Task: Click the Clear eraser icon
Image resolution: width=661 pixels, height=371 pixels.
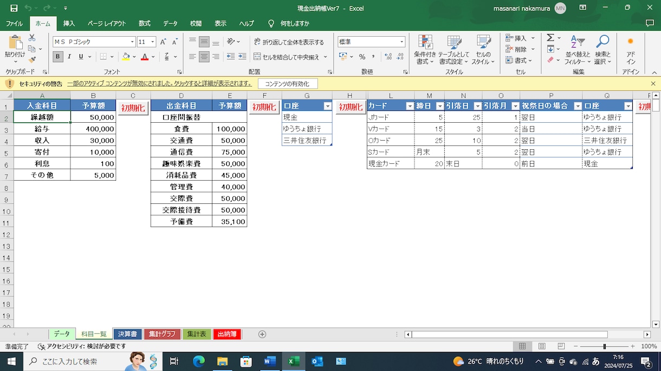Action: pos(550,60)
